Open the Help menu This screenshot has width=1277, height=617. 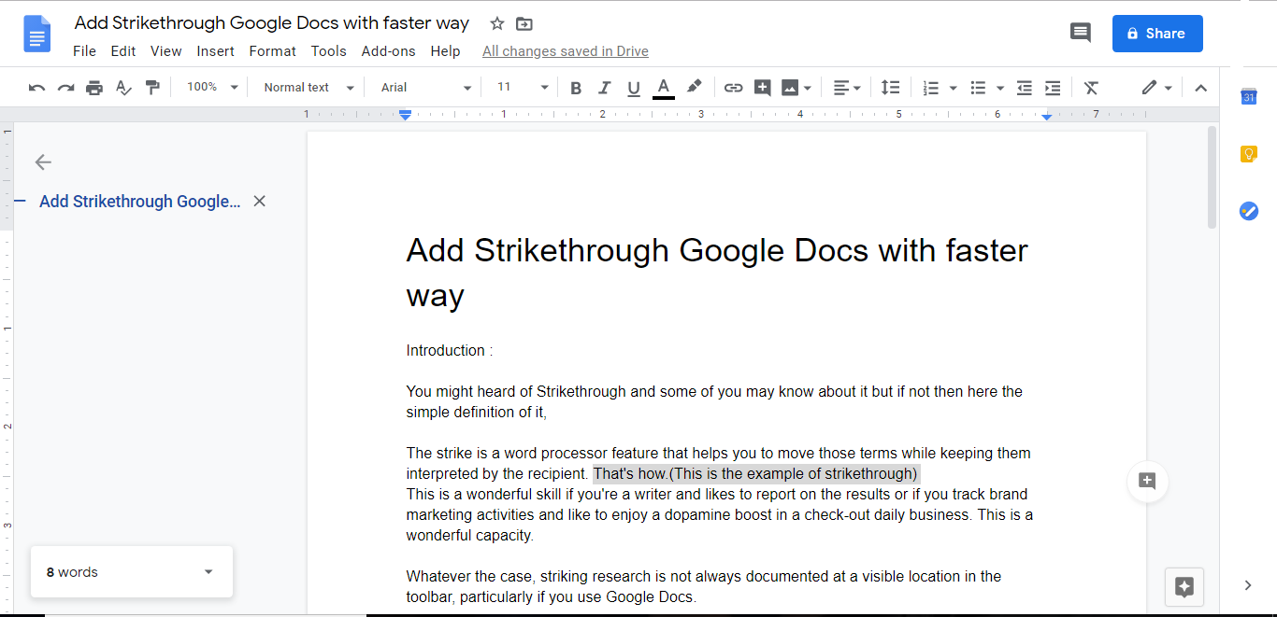pyautogui.click(x=446, y=51)
